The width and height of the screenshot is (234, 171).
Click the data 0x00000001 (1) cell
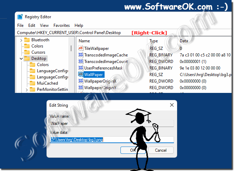click(193, 62)
